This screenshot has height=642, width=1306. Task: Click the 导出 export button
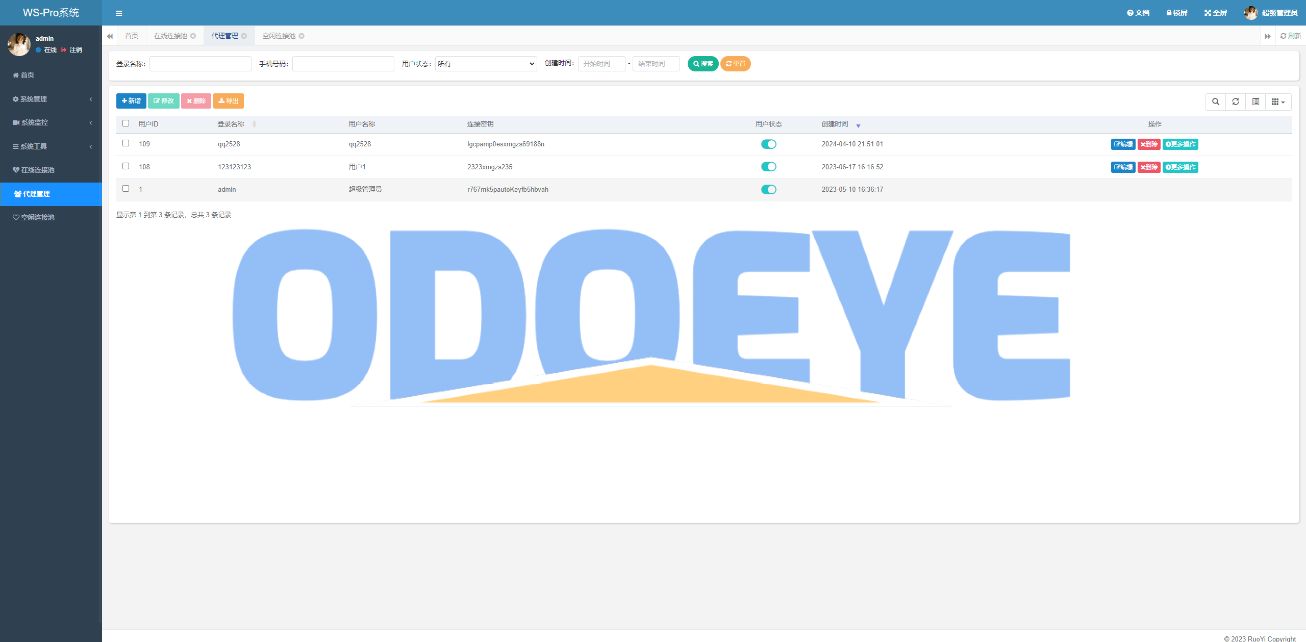[x=229, y=101]
